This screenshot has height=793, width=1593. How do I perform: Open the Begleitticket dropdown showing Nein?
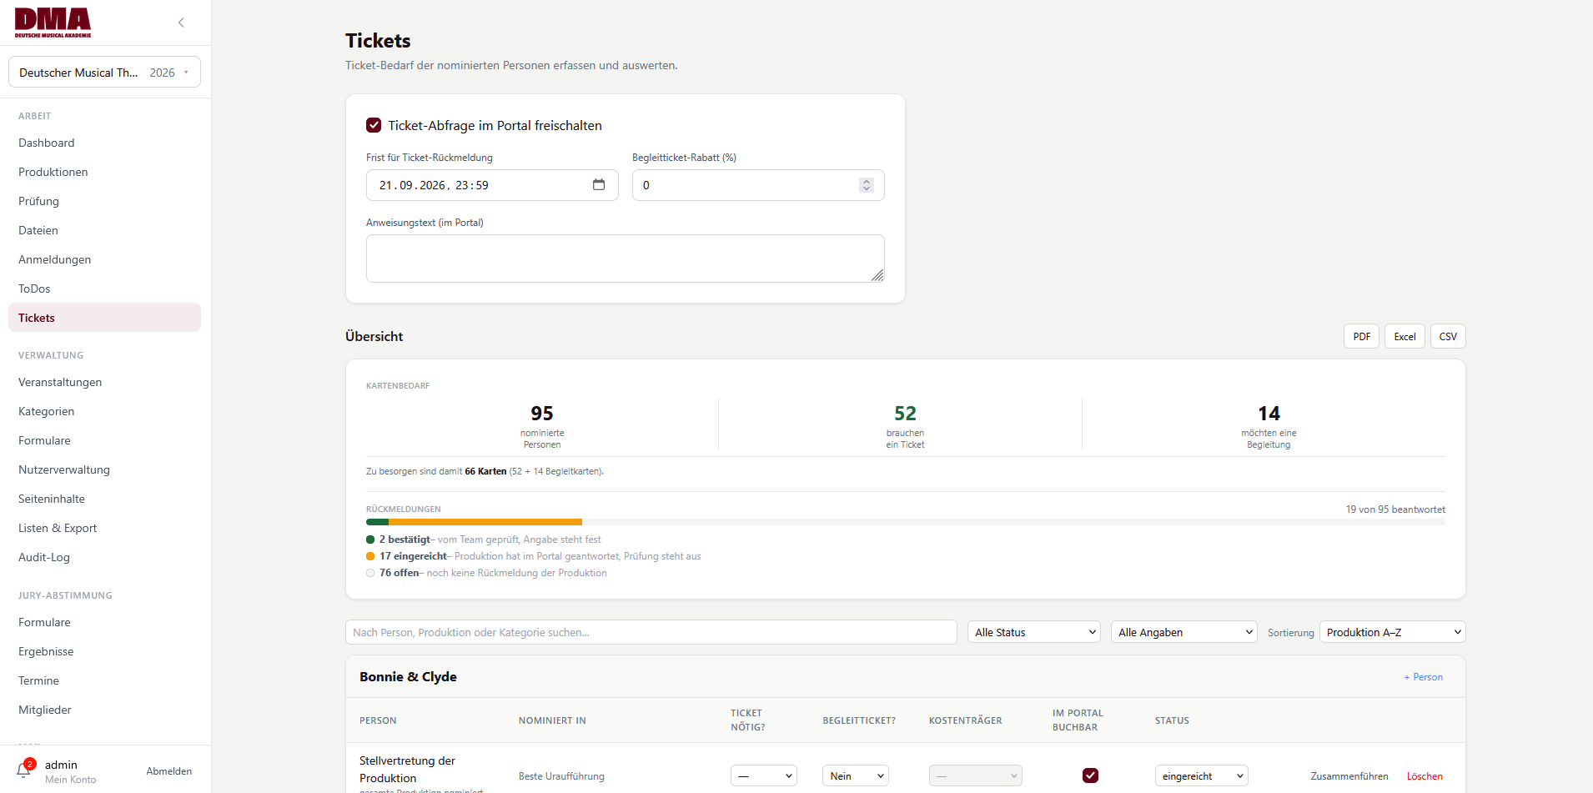point(856,775)
